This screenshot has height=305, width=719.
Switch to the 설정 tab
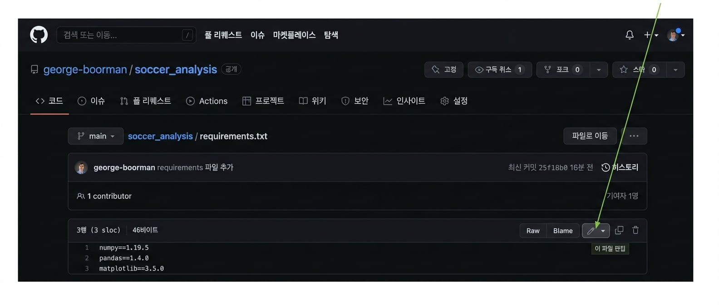click(x=454, y=101)
